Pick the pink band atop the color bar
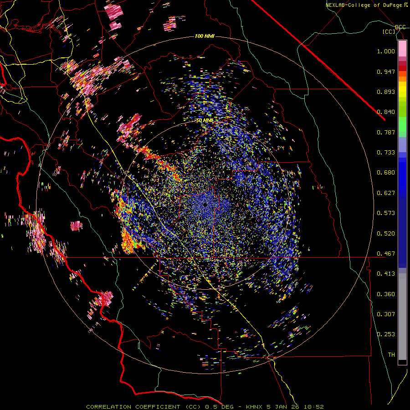 tap(402, 49)
